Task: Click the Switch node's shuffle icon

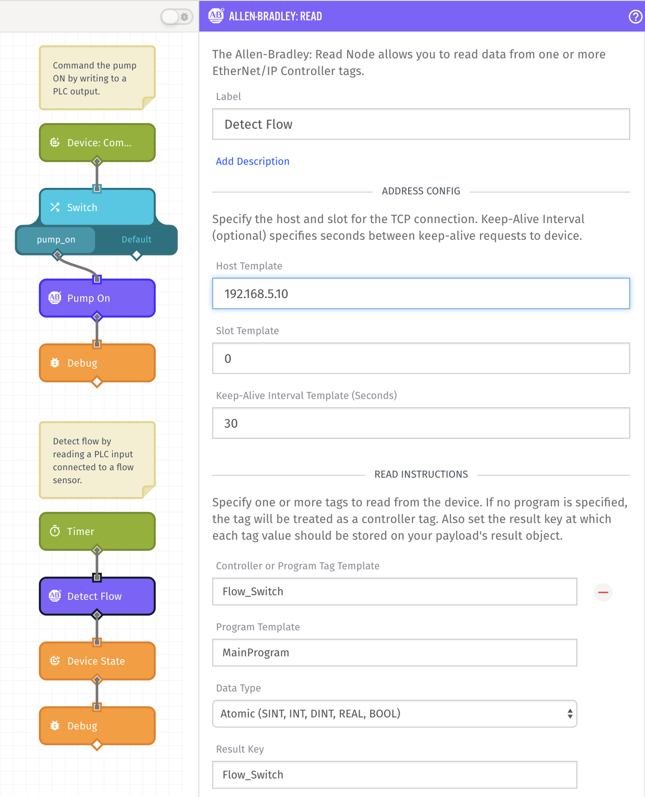Action: pos(55,207)
